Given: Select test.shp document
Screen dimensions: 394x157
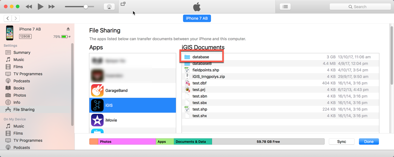Looking at the screenshot, I should pyautogui.click(x=280, y=109).
